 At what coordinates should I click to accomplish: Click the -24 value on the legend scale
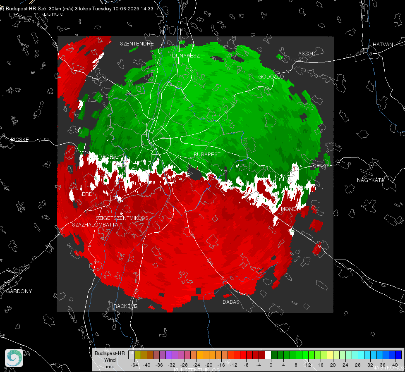tap(197, 365)
